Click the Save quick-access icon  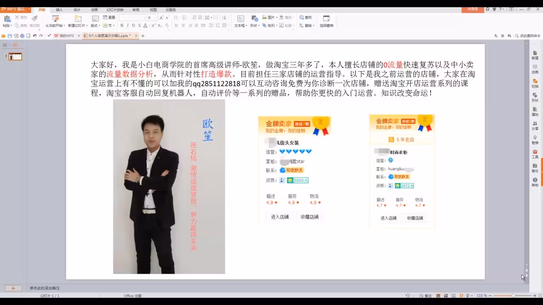[x=10, y=36]
